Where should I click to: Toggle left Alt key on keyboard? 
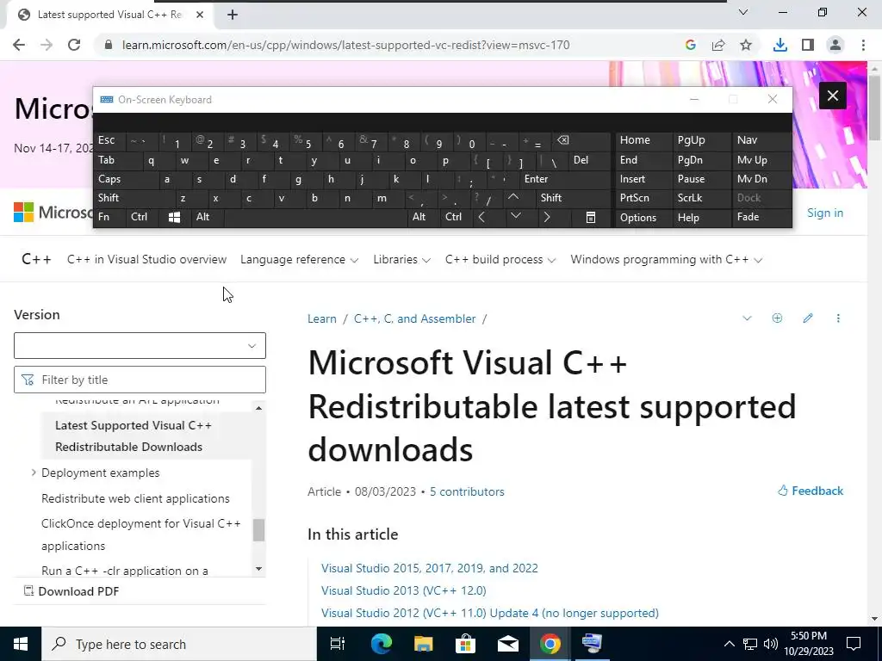point(202,217)
